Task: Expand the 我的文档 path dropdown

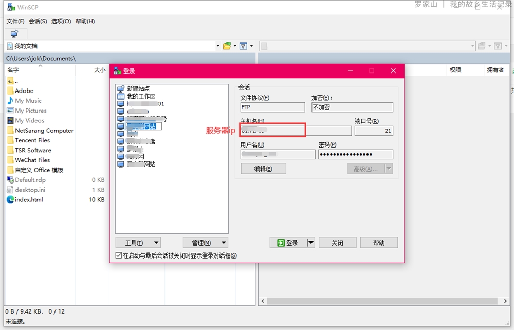Action: click(x=218, y=46)
